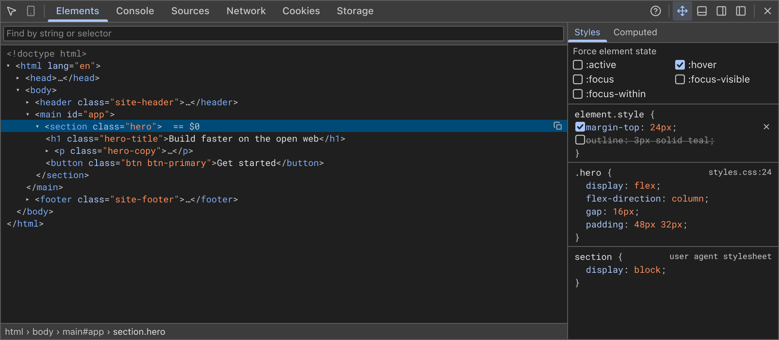Viewport: 779px width, 340px height.
Task: Uncheck the :hover forced state
Action: tap(680, 65)
